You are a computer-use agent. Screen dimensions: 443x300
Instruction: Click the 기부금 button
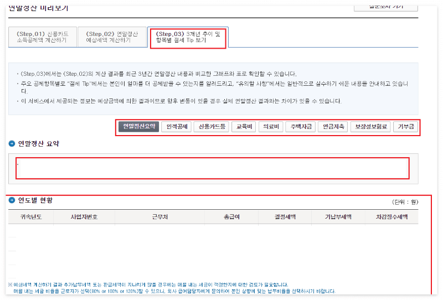(405, 127)
